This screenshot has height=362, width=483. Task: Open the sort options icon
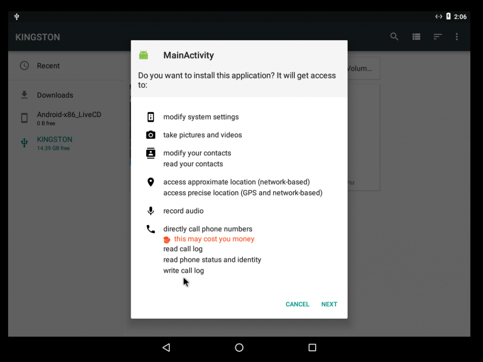tap(438, 37)
